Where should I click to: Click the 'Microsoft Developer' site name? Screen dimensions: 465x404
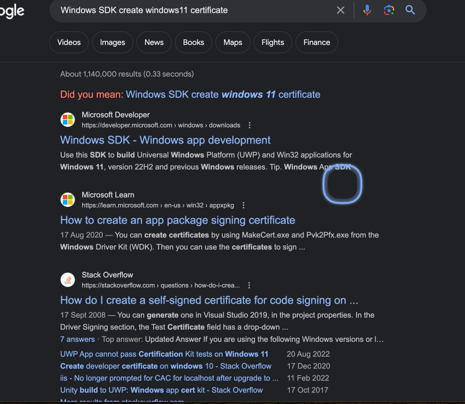[x=115, y=115]
